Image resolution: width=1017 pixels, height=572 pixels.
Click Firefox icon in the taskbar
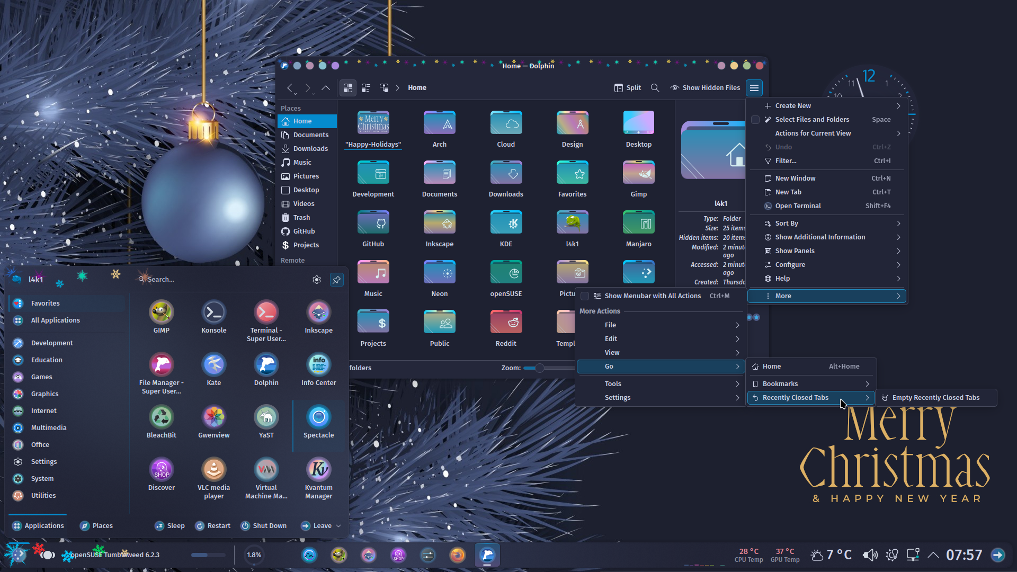coord(458,555)
